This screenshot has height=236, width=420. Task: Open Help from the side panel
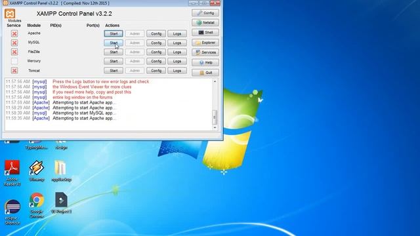click(x=205, y=63)
